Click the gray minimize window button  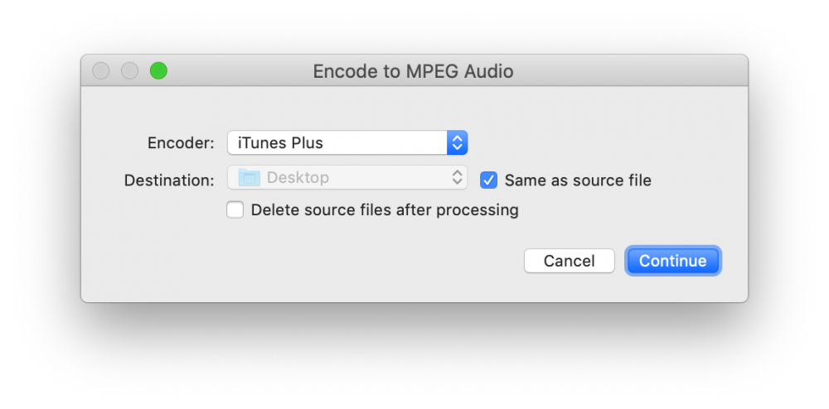(x=129, y=71)
